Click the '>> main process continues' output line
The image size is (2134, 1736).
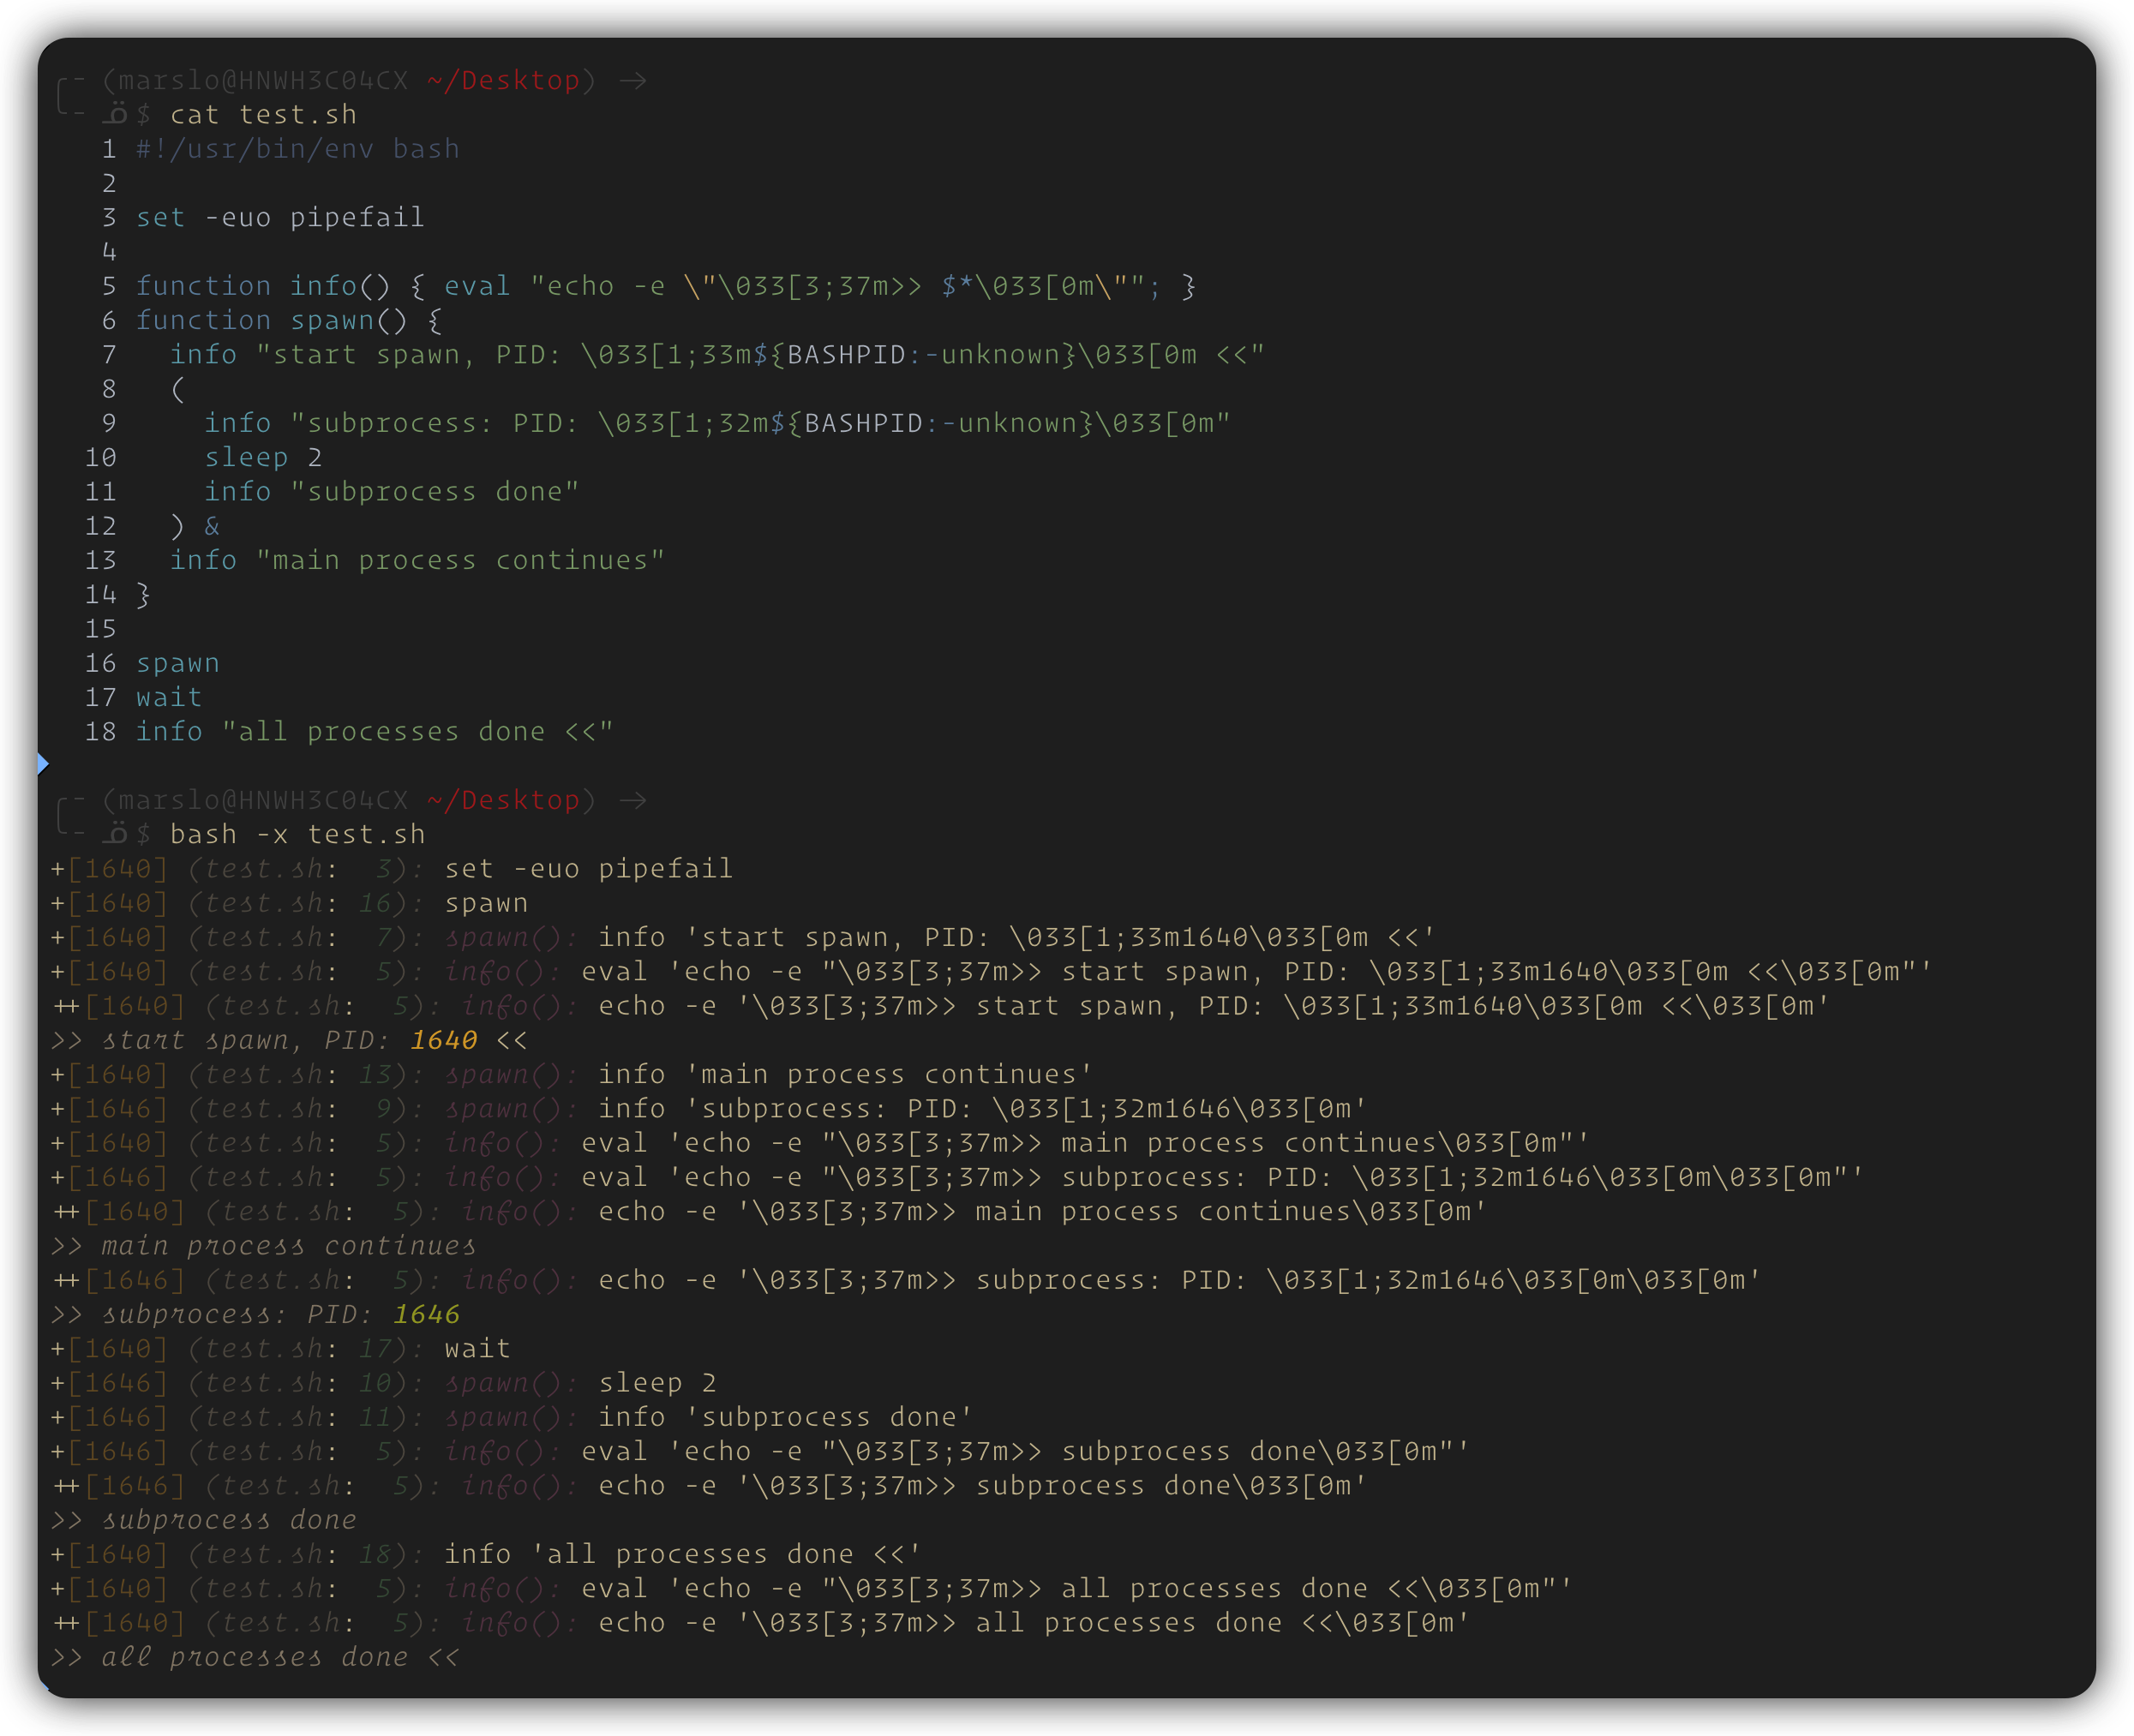(264, 1246)
